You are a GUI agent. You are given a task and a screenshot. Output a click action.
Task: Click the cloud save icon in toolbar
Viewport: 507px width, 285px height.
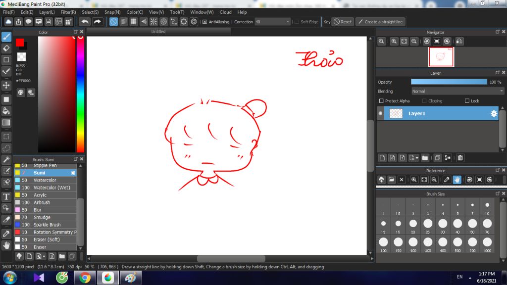(x=8, y=22)
